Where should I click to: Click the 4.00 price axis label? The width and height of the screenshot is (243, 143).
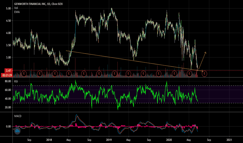8,33
